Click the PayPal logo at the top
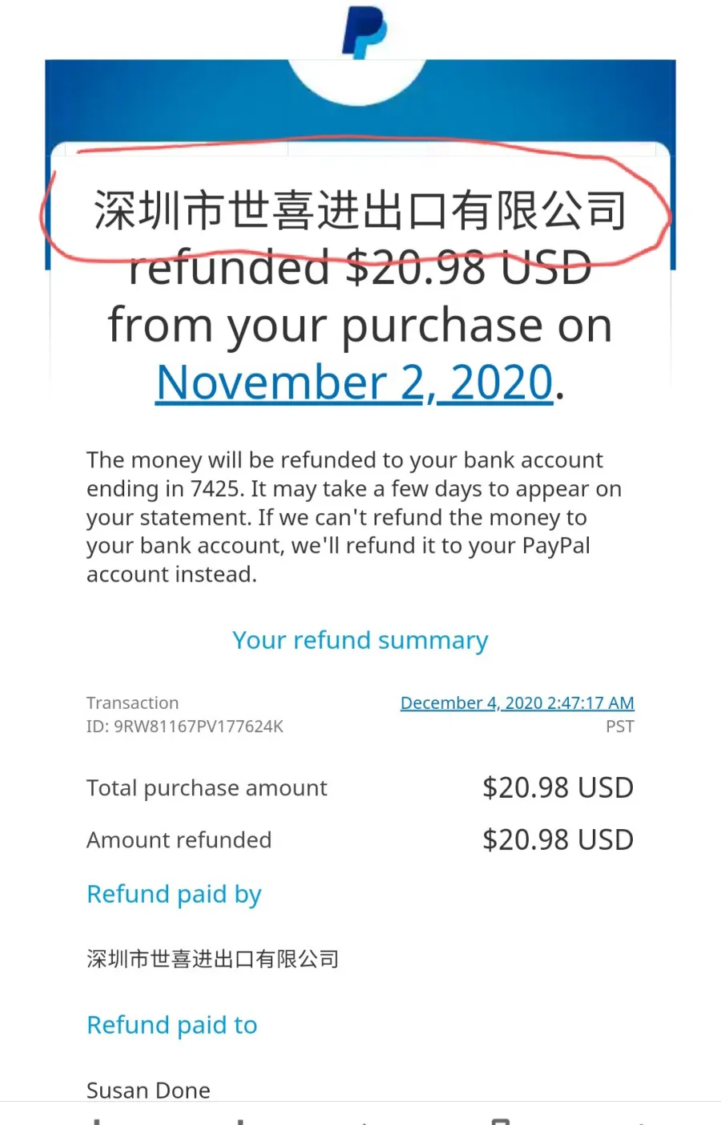This screenshot has height=1125, width=721. tap(365, 32)
